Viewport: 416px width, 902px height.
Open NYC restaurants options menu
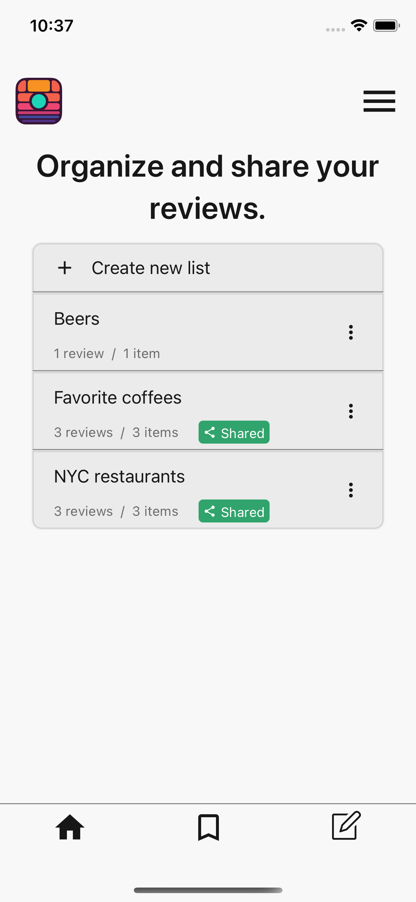[351, 490]
